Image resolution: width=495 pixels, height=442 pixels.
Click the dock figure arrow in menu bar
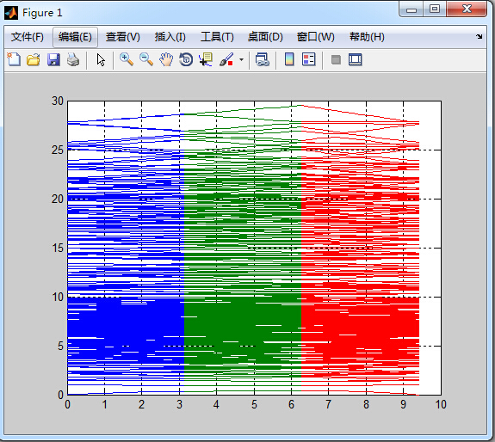[x=480, y=37]
